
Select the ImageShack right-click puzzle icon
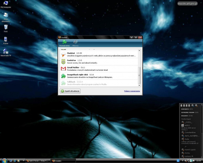tap(63, 76)
